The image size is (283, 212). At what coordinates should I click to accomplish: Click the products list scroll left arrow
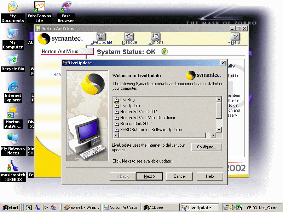point(116,135)
